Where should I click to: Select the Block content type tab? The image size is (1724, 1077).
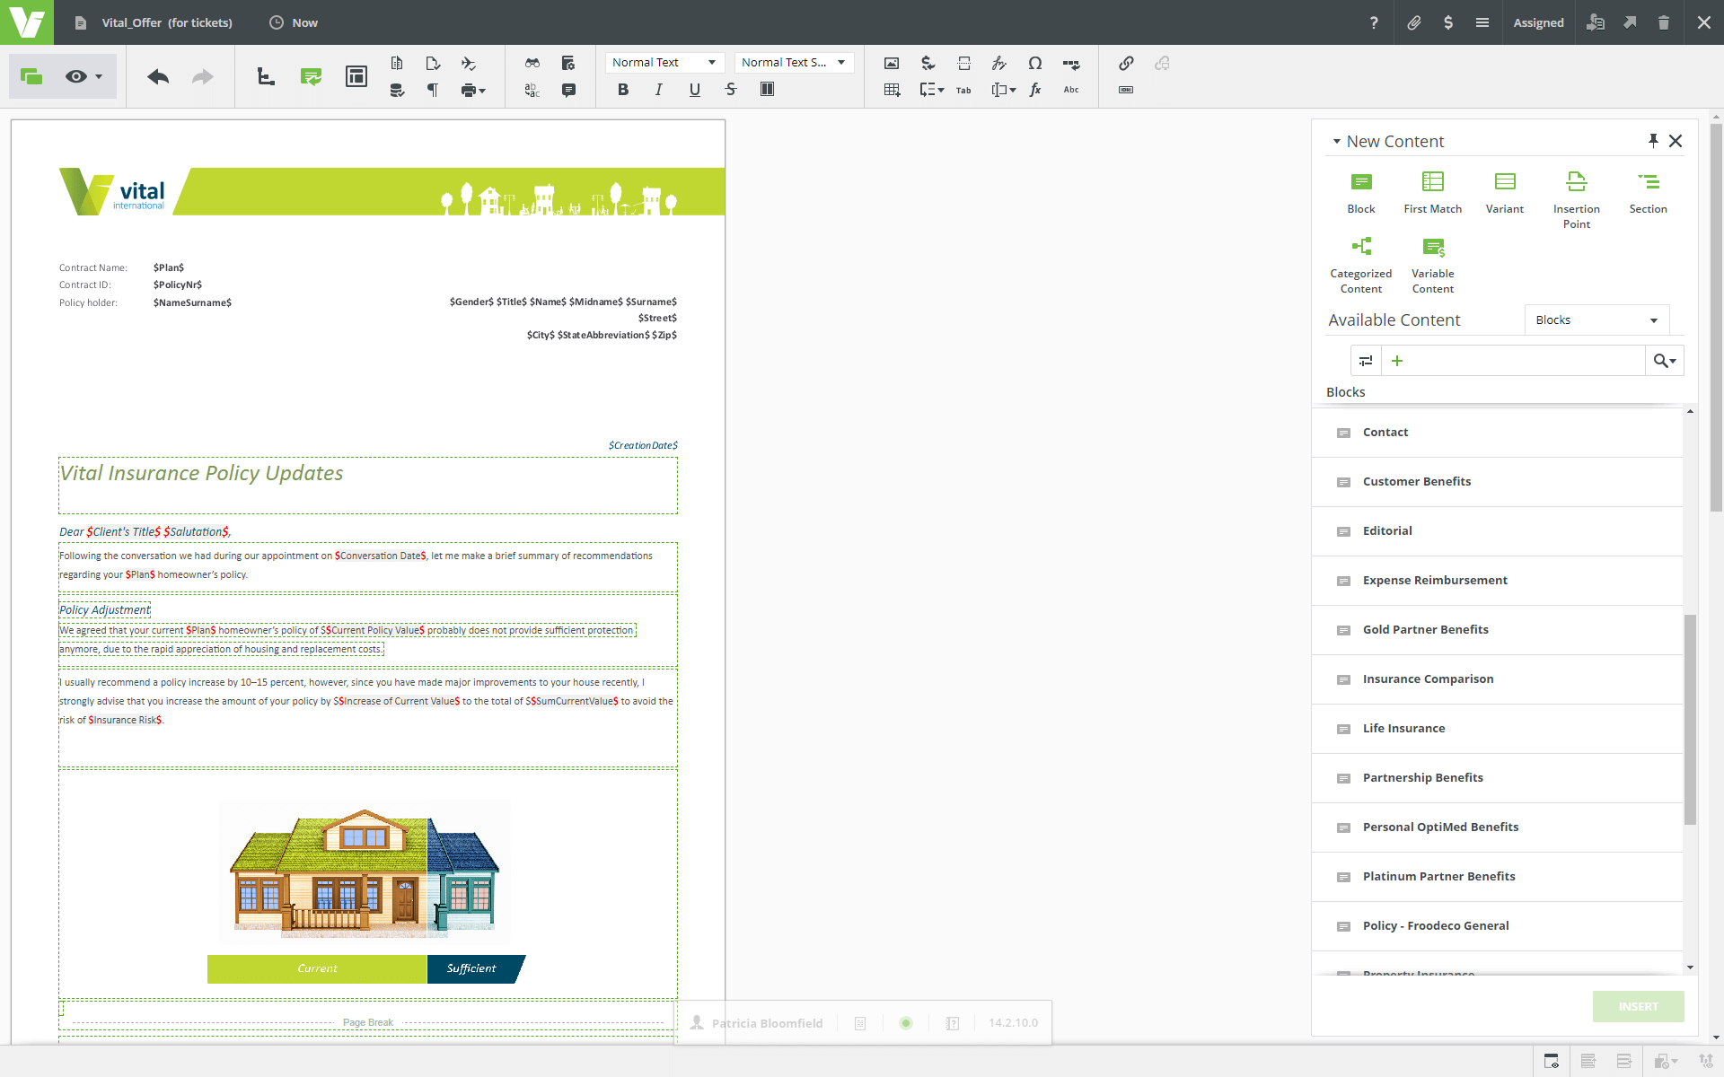point(1361,190)
